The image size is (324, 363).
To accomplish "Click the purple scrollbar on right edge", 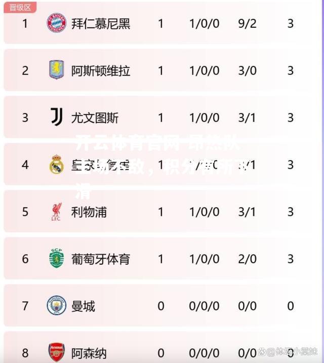I will click(322, 181).
